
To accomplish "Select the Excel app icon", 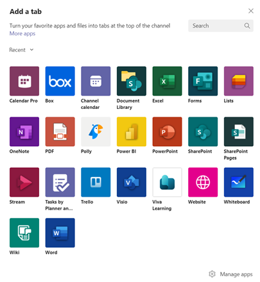I will click(167, 81).
